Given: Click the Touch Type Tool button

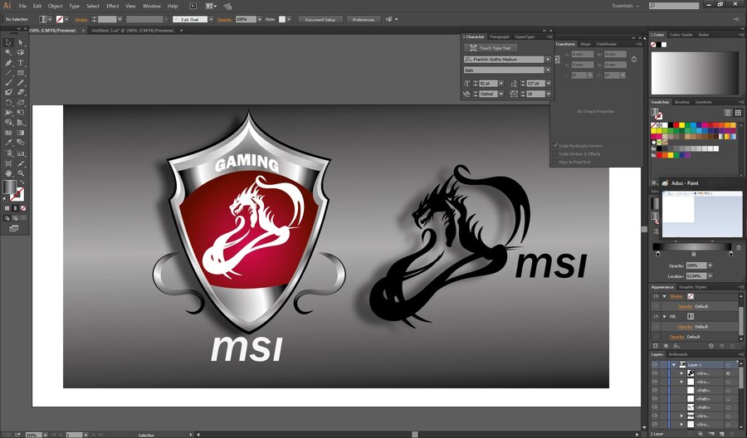Looking at the screenshot, I should 491,48.
